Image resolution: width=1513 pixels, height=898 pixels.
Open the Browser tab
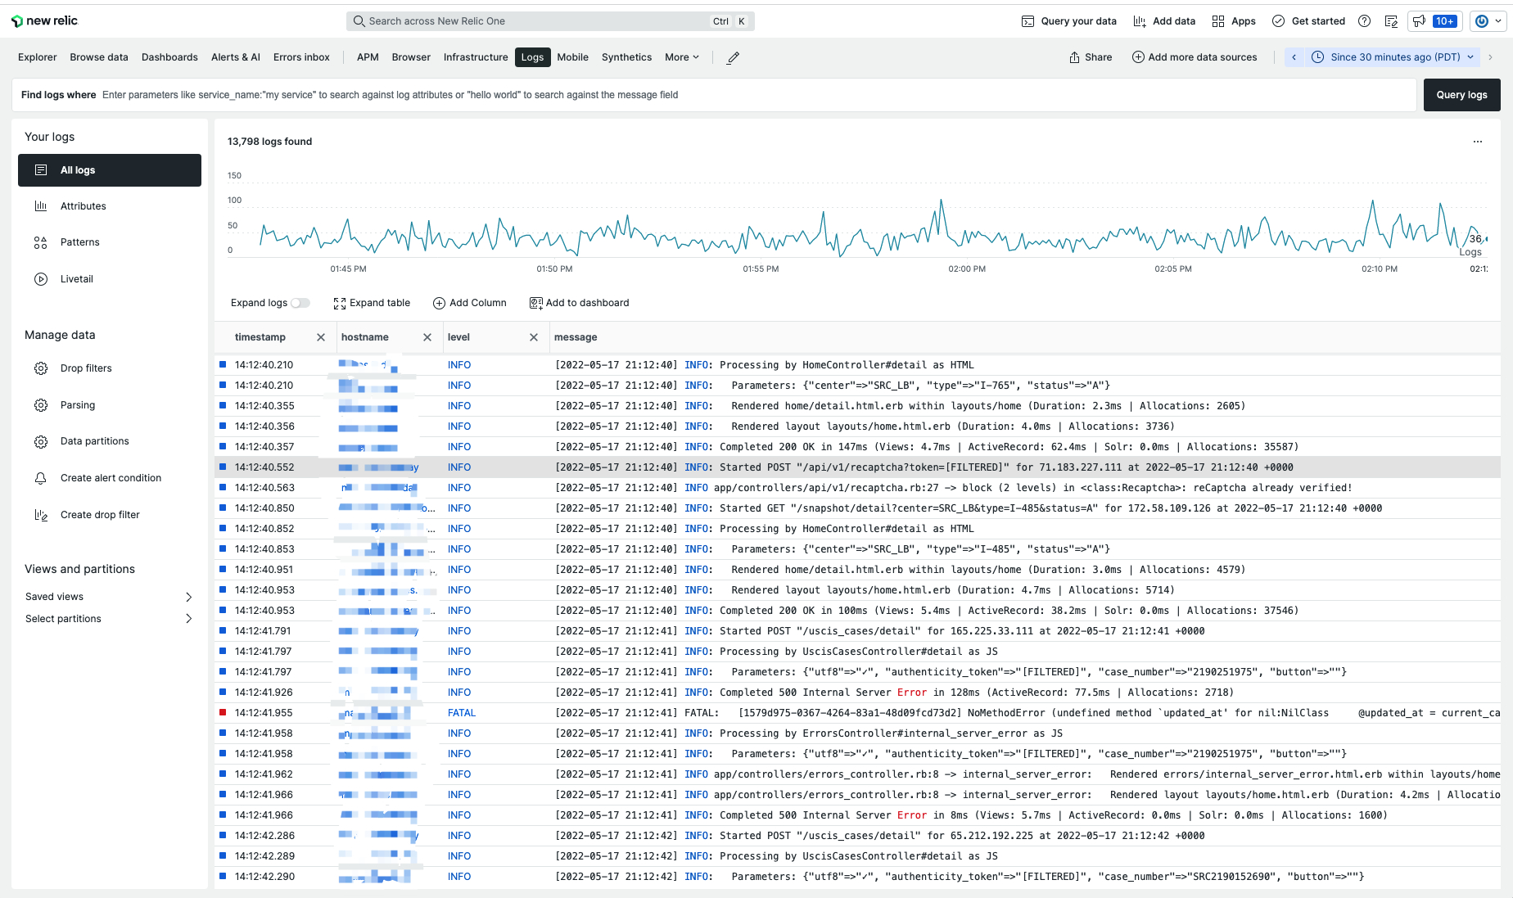point(411,57)
